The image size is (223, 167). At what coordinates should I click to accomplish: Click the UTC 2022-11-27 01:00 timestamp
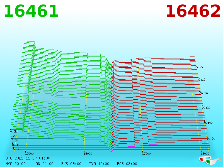pyautogui.click(x=28, y=158)
